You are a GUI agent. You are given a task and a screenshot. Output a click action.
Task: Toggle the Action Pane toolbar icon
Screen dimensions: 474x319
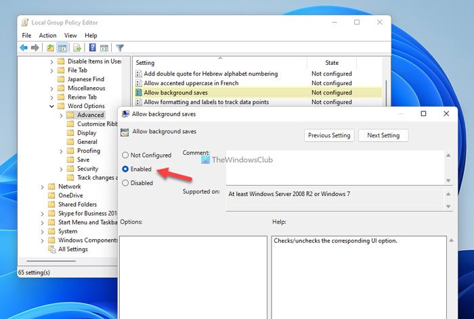[x=104, y=48]
